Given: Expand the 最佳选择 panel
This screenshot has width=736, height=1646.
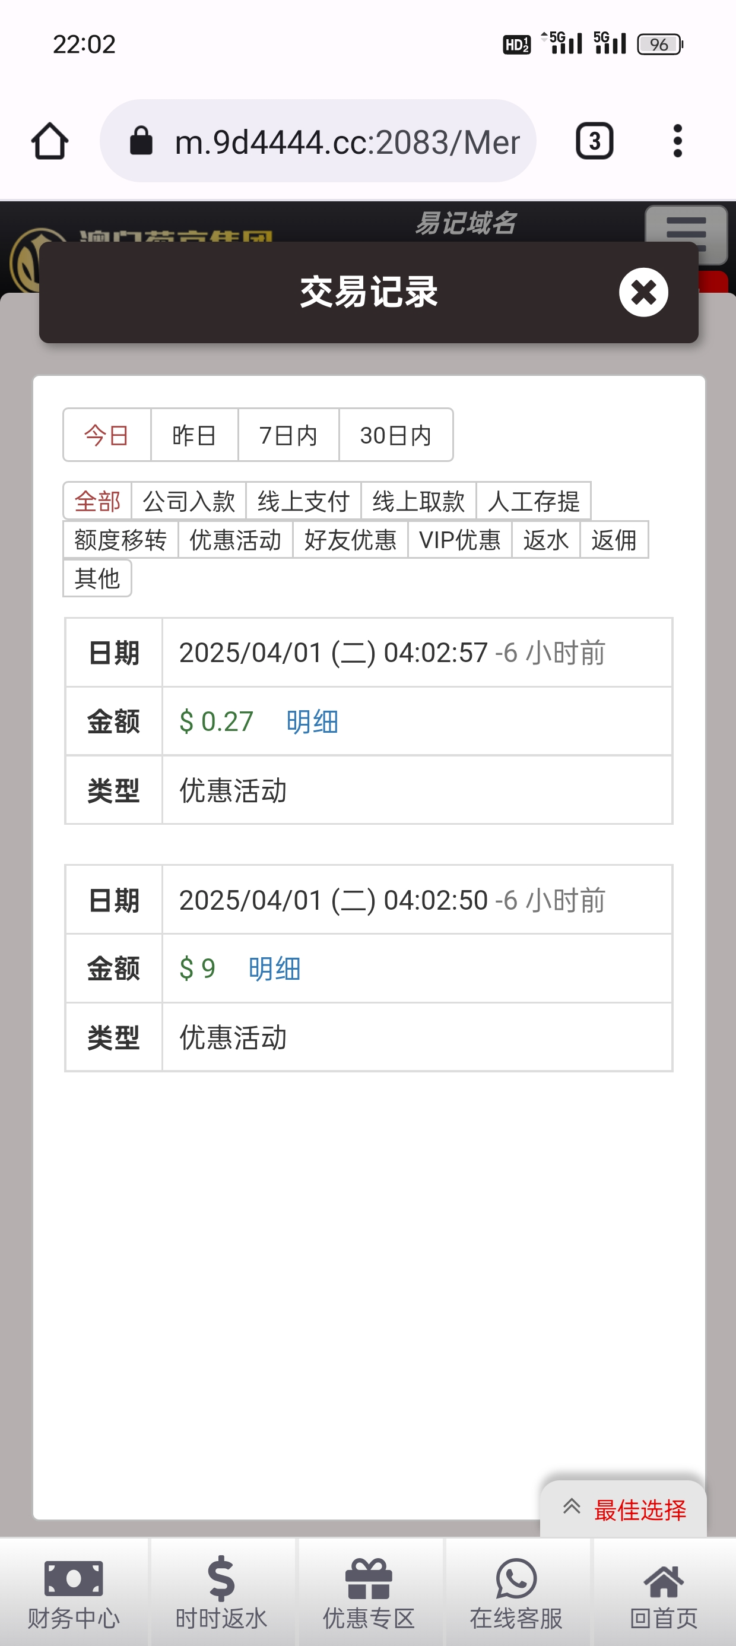Looking at the screenshot, I should pos(624,1509).
